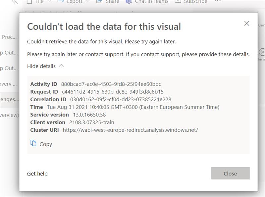Close the error dialog with X icon
This screenshot has height=197, width=265.
tap(246, 24)
